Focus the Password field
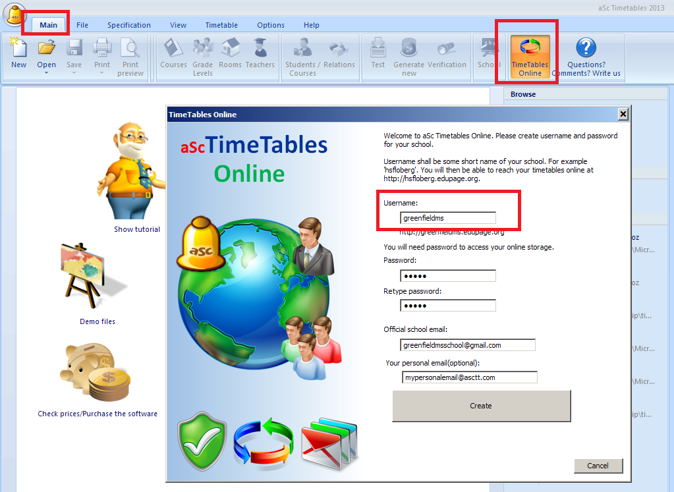674x492 pixels. click(x=448, y=276)
